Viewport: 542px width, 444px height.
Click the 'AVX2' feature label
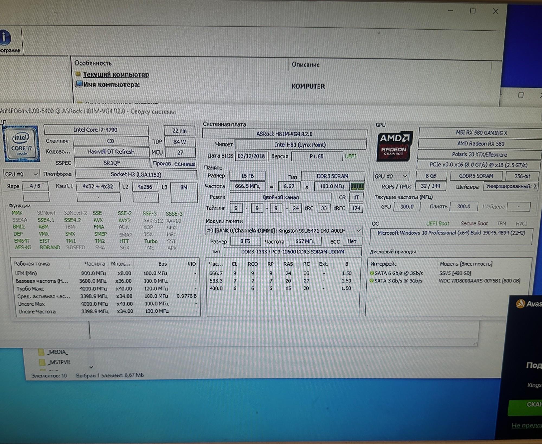[x=125, y=220]
